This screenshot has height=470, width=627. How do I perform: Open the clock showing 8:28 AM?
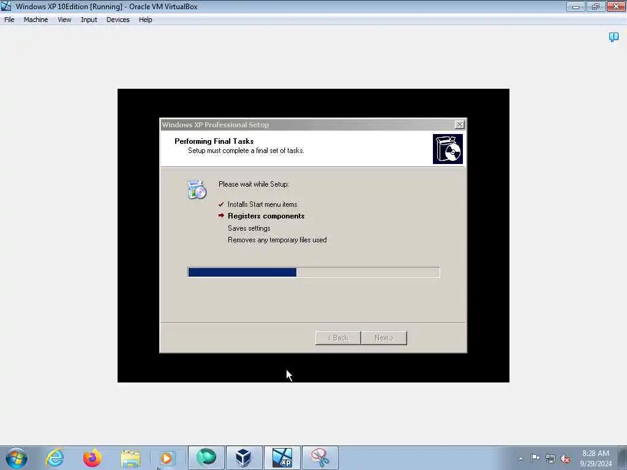595,458
